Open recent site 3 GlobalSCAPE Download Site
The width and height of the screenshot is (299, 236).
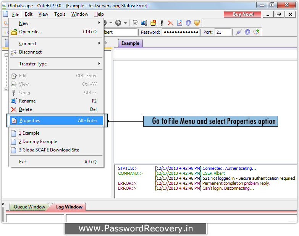[x=57, y=150]
